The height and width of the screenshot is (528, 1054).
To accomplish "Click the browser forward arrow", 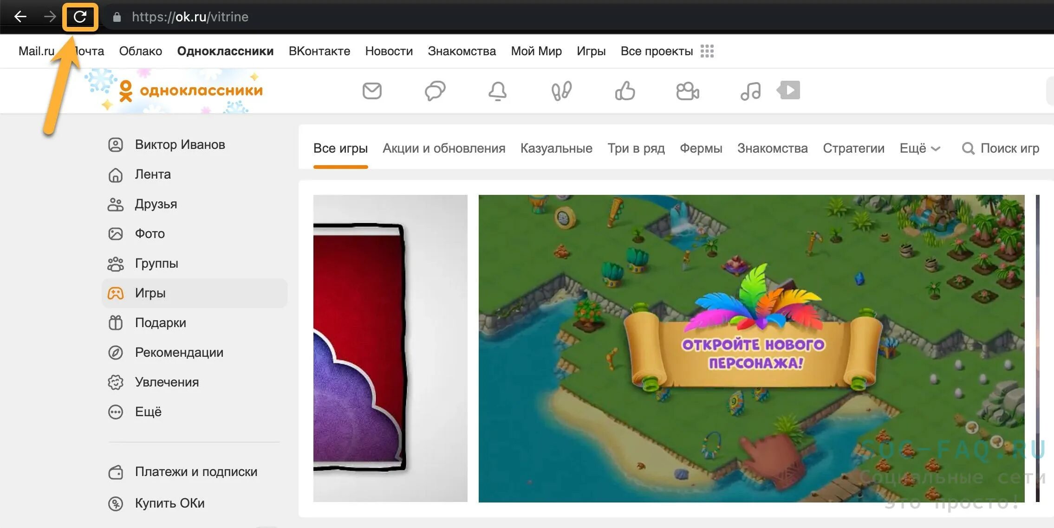I will (50, 17).
